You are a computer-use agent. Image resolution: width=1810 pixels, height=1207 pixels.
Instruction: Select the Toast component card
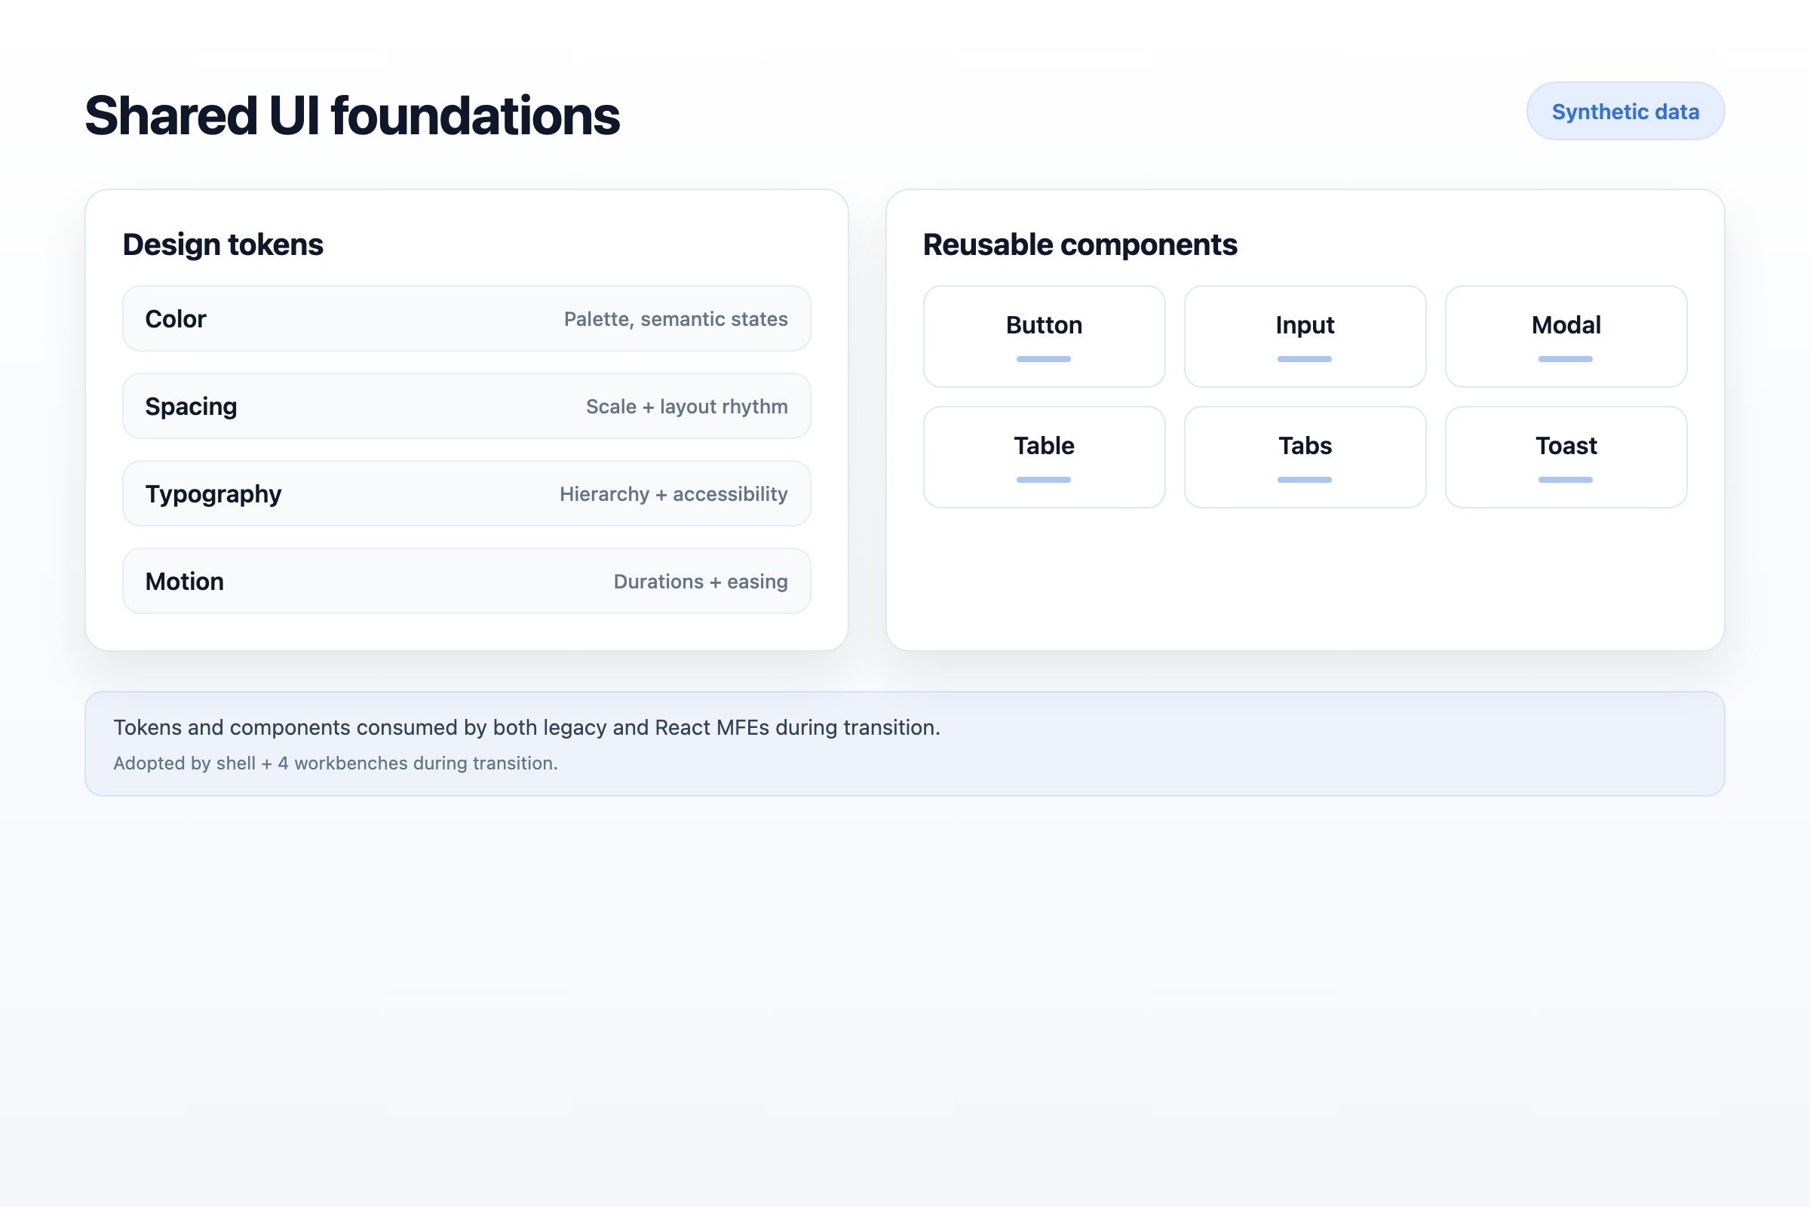point(1566,456)
